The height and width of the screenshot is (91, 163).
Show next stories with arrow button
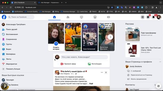pos(110,37)
